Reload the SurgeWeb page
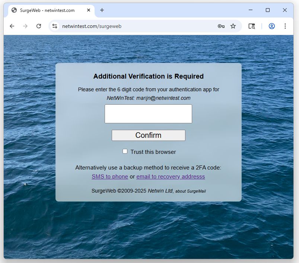 tap(39, 26)
